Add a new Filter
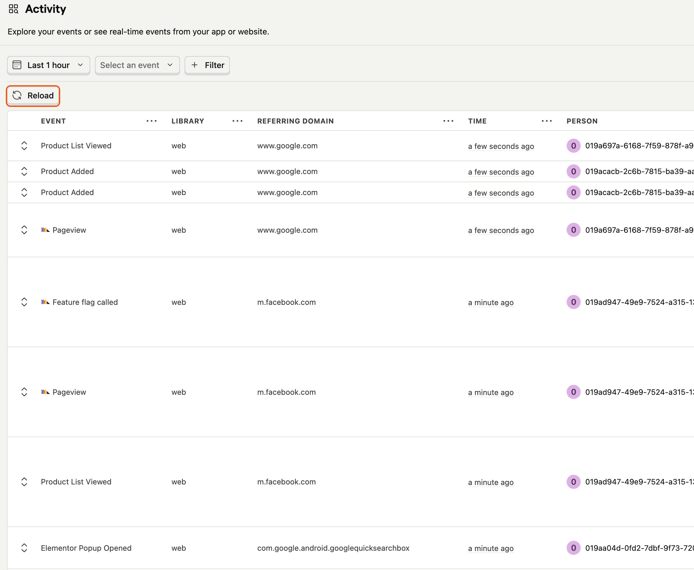 pos(207,65)
